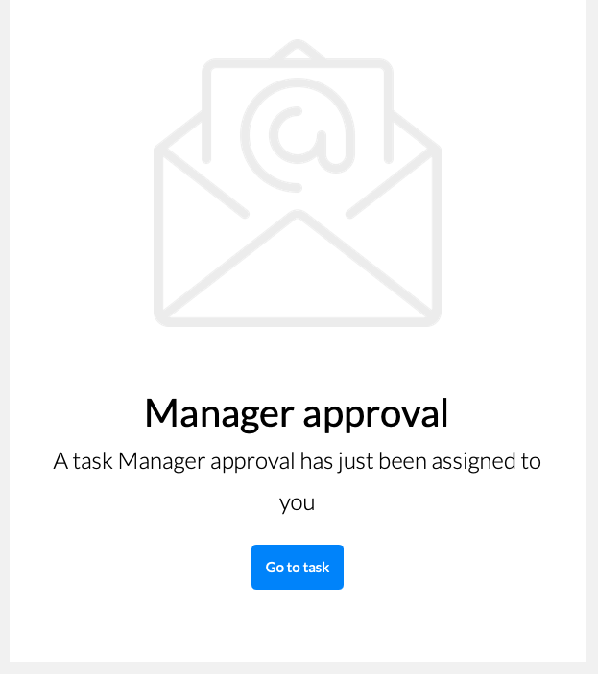Click "has just been" in the notification sentence
The image size is (598, 674).
pos(364,462)
